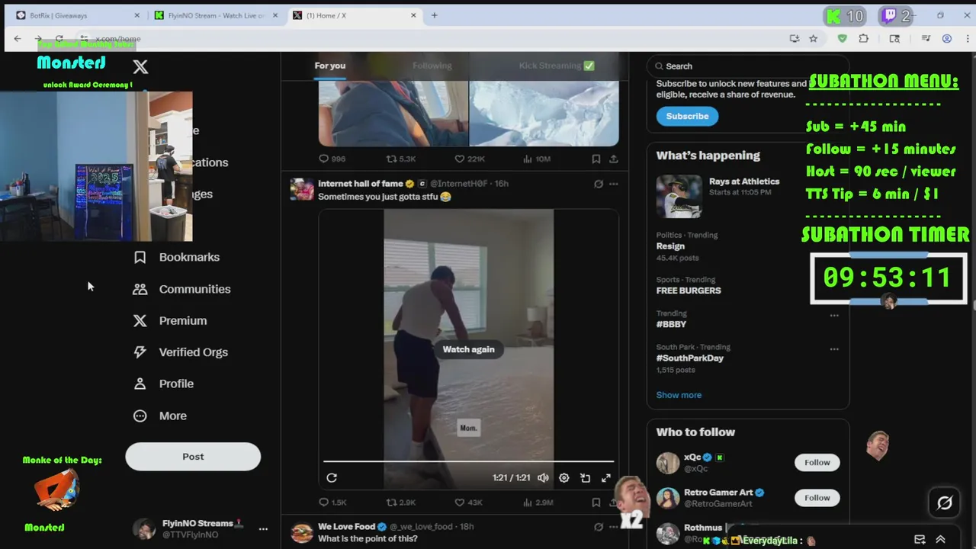Open Premium in the sidebar
976x549 pixels.
click(x=170, y=321)
